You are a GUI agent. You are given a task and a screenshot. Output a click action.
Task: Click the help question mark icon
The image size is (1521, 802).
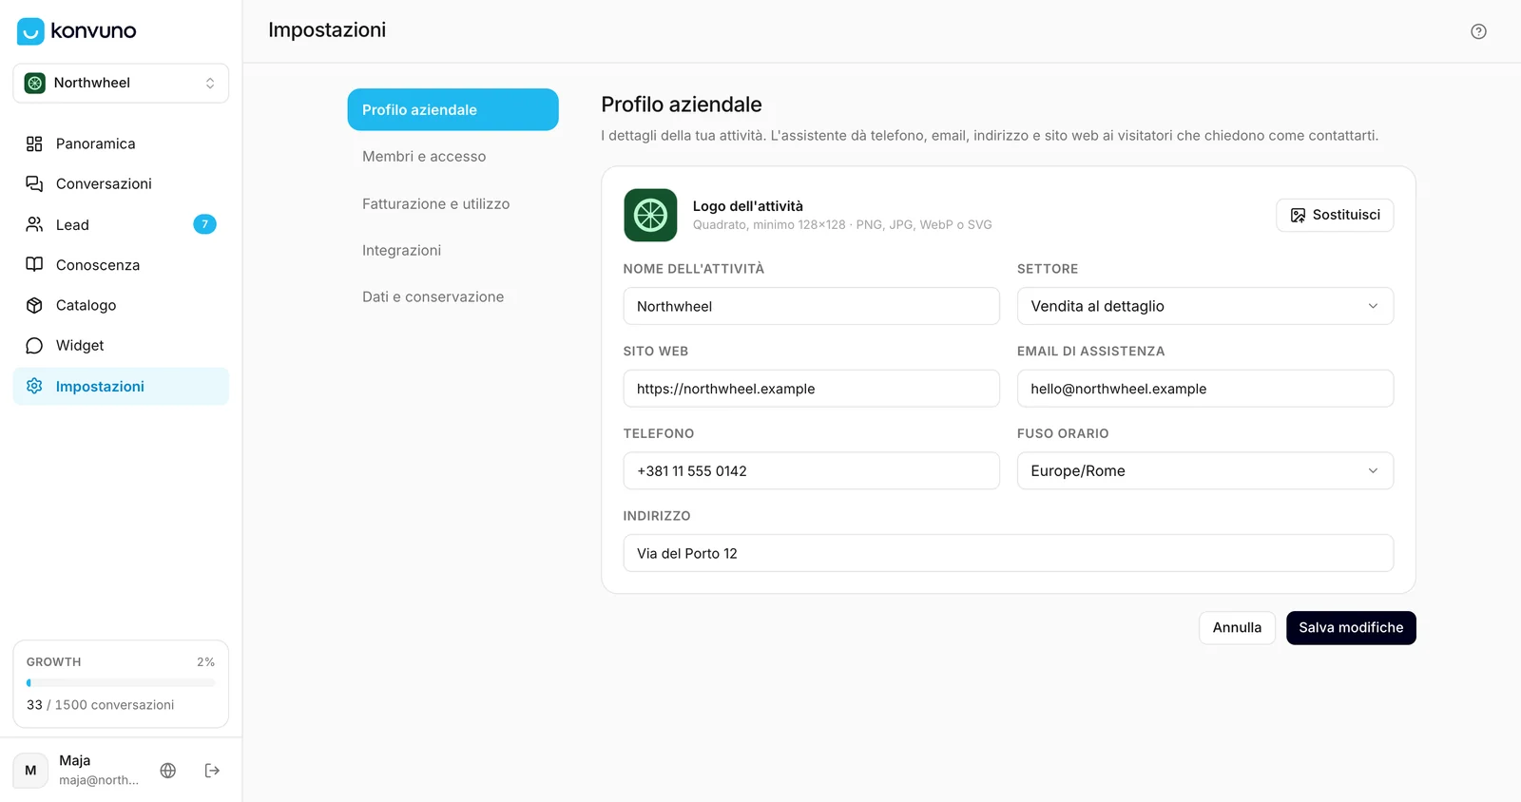(x=1478, y=31)
